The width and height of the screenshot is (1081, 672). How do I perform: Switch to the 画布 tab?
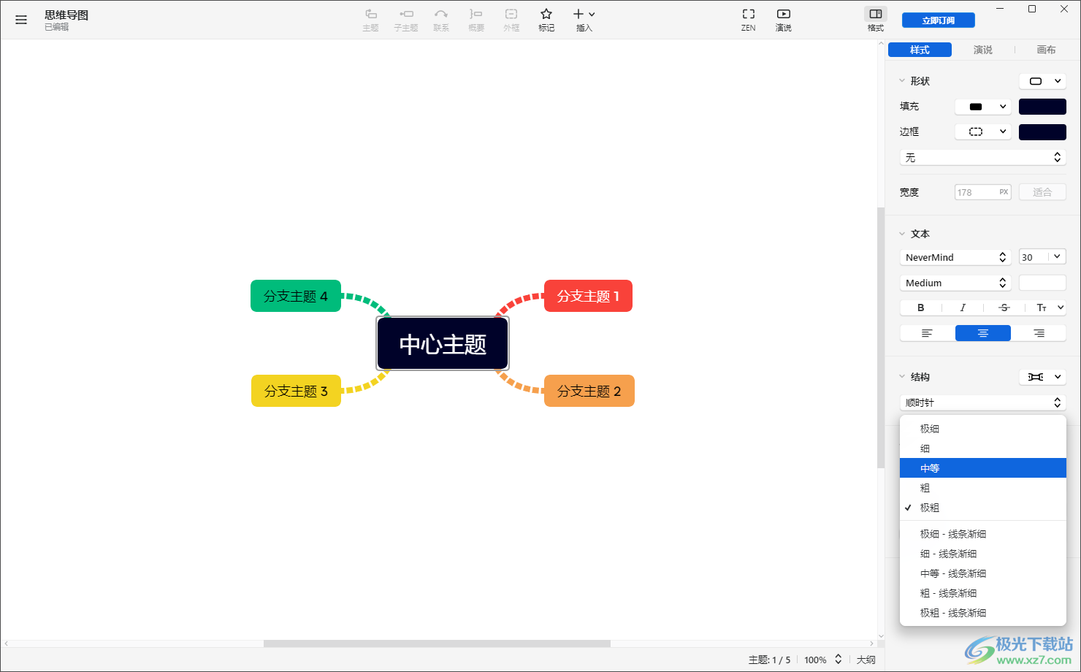point(1047,50)
